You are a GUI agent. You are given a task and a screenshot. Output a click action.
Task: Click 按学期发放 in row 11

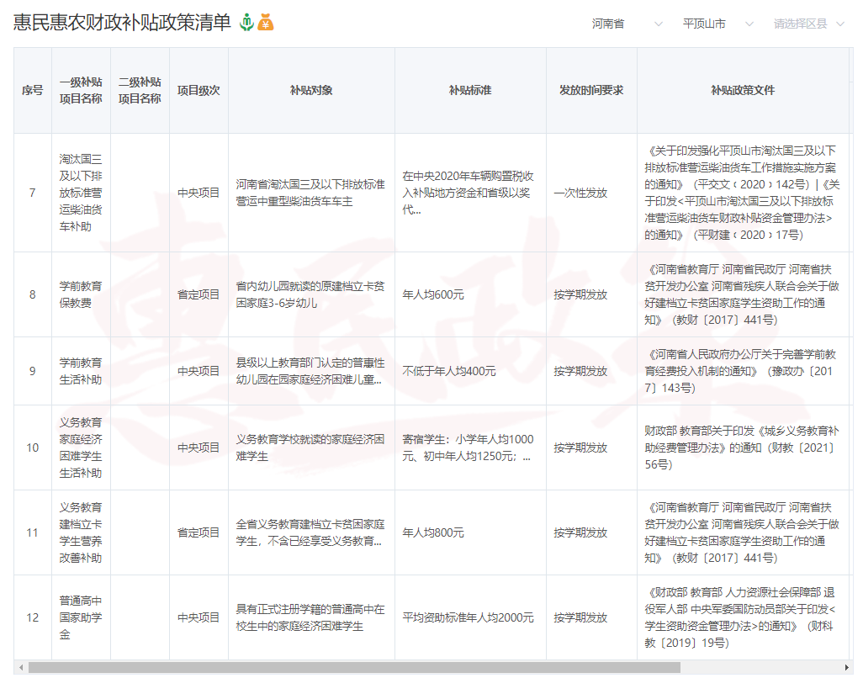580,532
